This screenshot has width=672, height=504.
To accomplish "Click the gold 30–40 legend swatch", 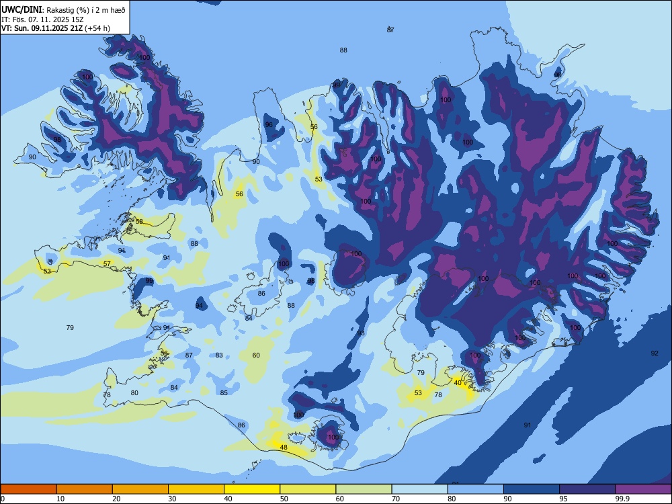I will [x=196, y=489].
